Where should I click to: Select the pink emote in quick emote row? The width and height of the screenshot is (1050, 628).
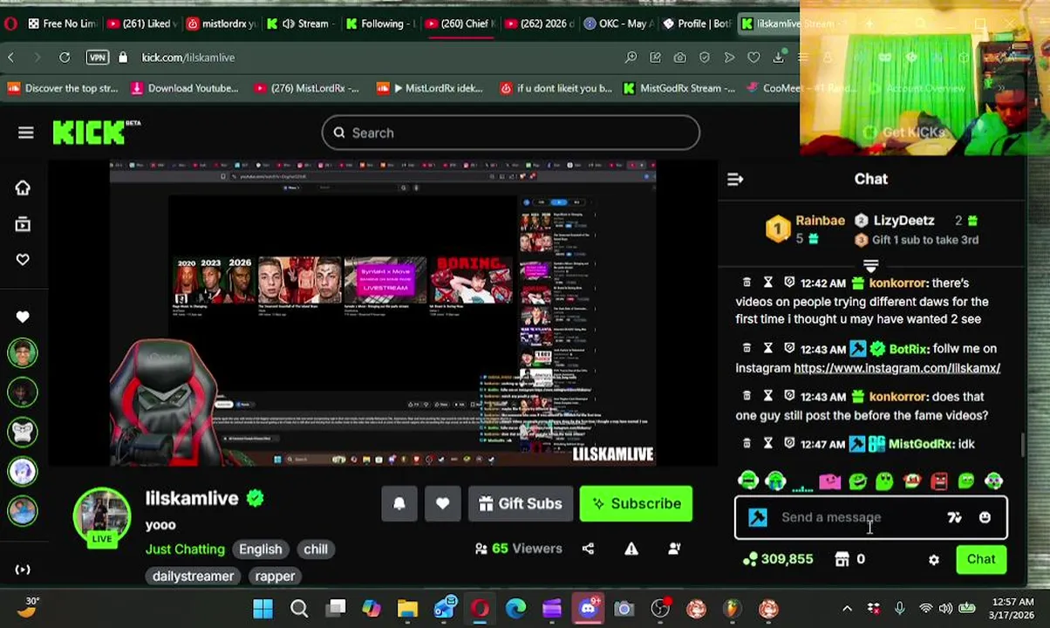coord(829,481)
